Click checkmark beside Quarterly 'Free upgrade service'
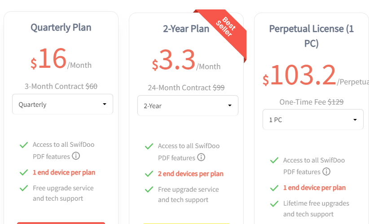The width and height of the screenshot is (369, 224). coord(24,188)
